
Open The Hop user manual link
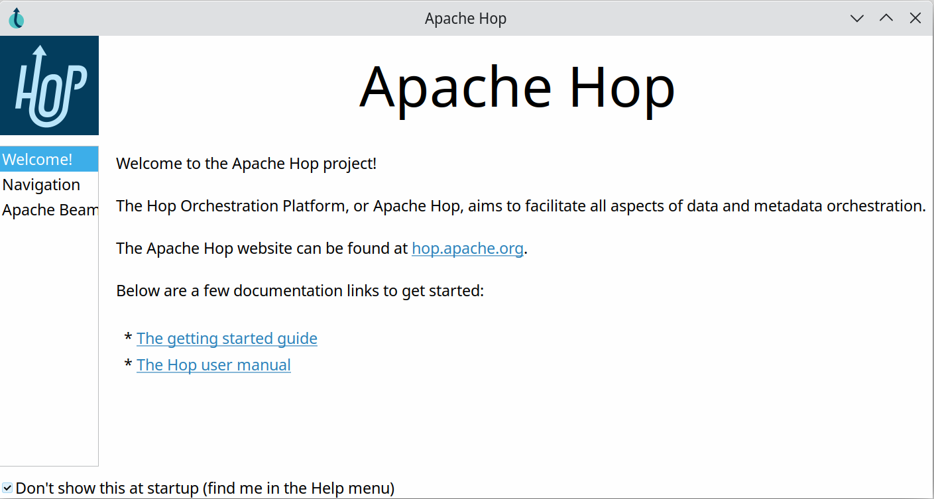tap(213, 364)
